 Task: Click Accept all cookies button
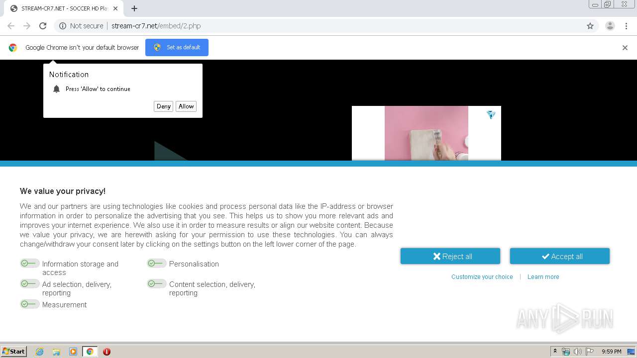pos(560,256)
